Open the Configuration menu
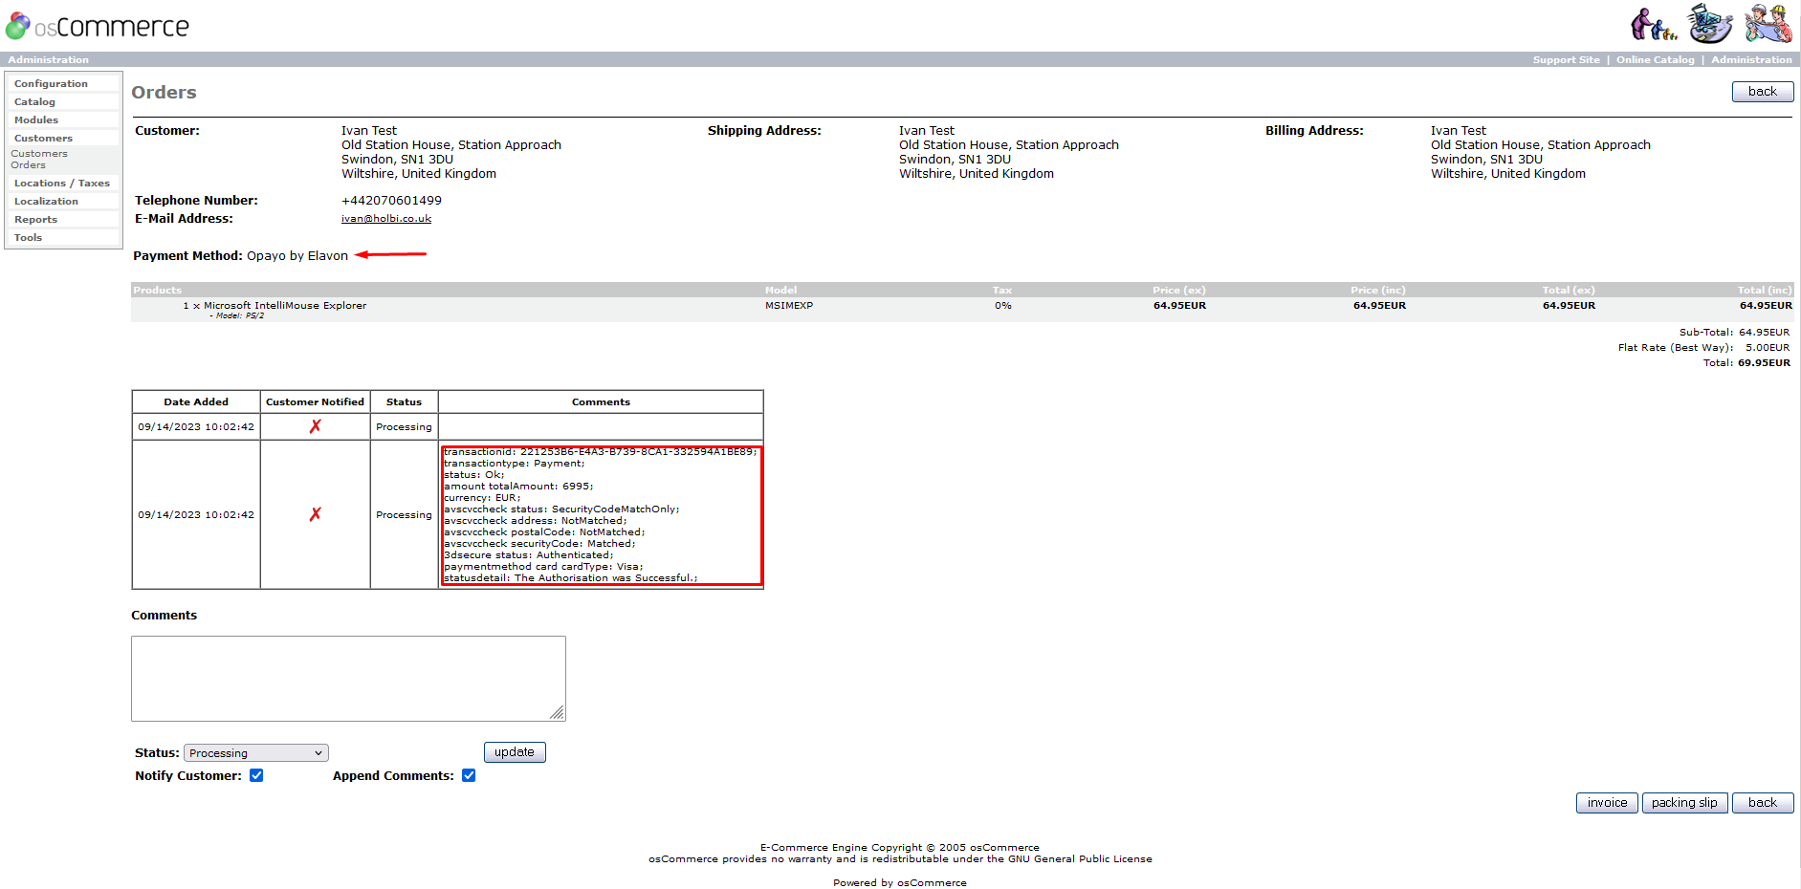This screenshot has width=1801, height=889. [51, 84]
